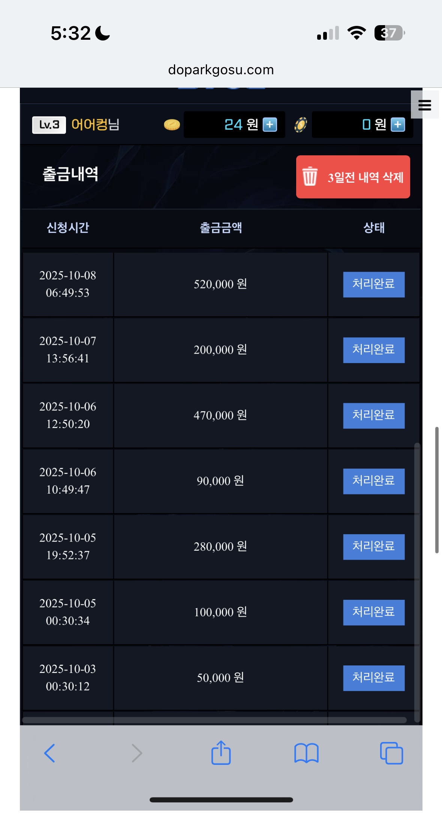Click 처리완료 for the 200,000 원 withdrawal
The width and height of the screenshot is (442, 817).
[374, 350]
